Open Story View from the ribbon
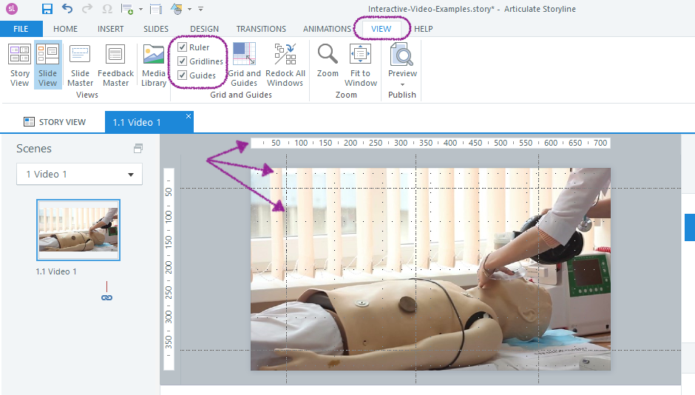This screenshot has width=695, height=395. [20, 64]
